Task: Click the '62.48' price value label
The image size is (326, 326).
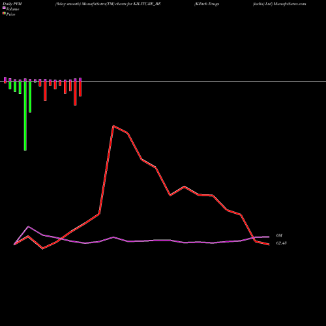Action: pyautogui.click(x=281, y=243)
